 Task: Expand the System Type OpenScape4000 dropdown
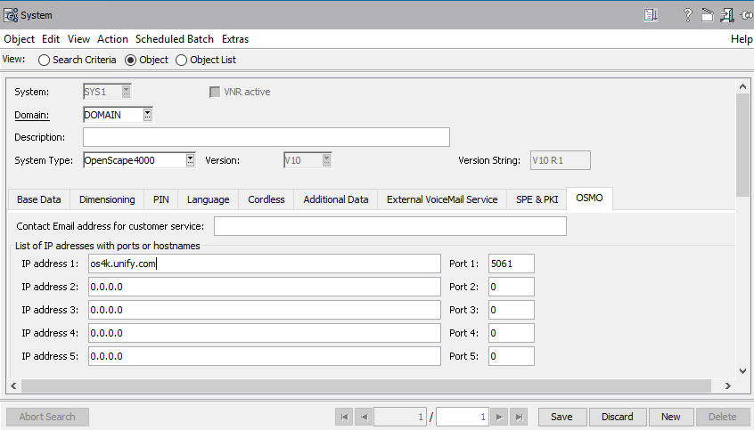click(x=191, y=160)
